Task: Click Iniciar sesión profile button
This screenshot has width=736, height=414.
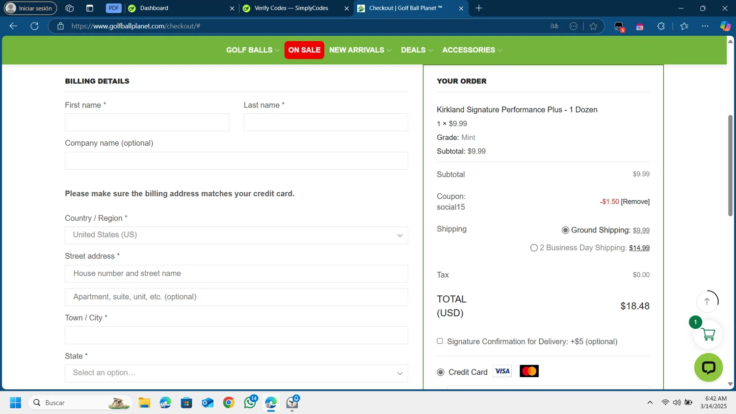Action: (x=30, y=8)
